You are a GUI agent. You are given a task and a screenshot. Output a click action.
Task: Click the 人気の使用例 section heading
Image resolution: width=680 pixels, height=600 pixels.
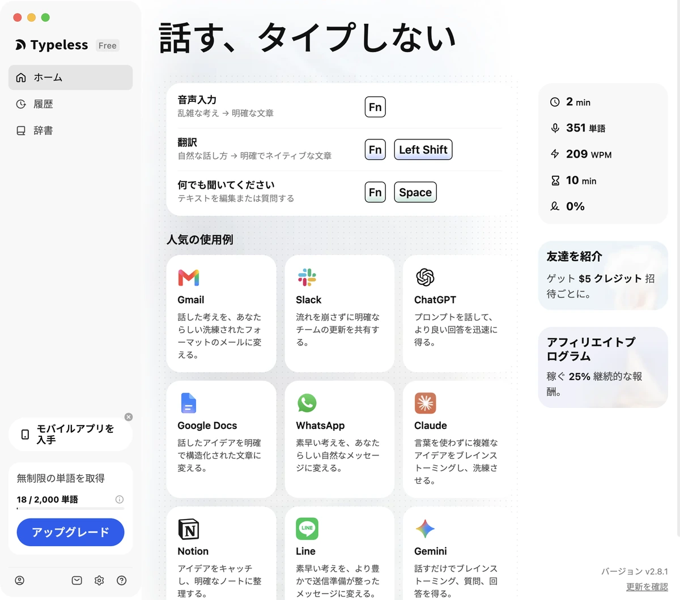pyautogui.click(x=200, y=240)
